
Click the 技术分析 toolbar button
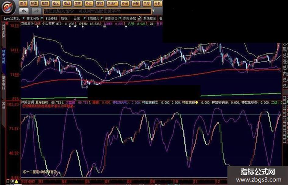pyautogui.click(x=33, y=19)
